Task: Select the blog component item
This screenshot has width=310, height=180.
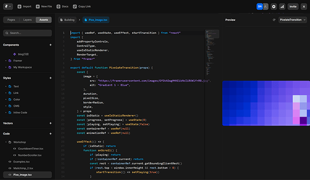Action: click(23, 54)
